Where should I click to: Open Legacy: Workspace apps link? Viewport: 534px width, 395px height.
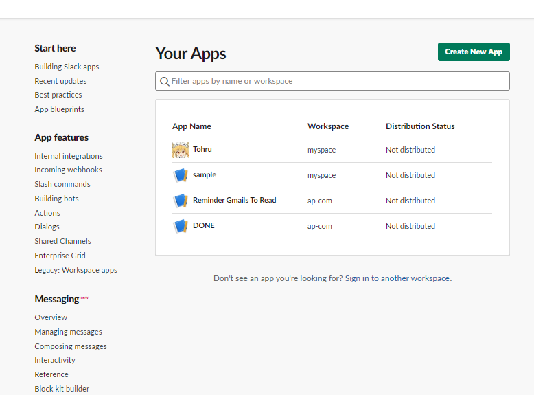point(76,270)
